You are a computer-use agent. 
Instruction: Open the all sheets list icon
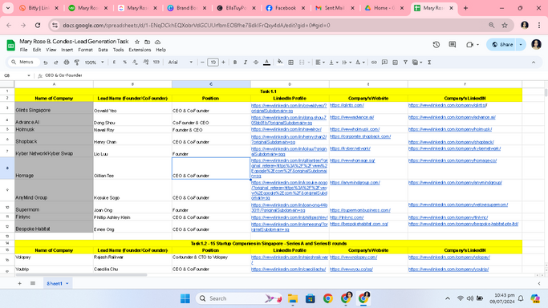(x=33, y=284)
